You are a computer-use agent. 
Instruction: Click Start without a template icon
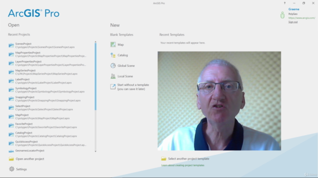[113, 87]
